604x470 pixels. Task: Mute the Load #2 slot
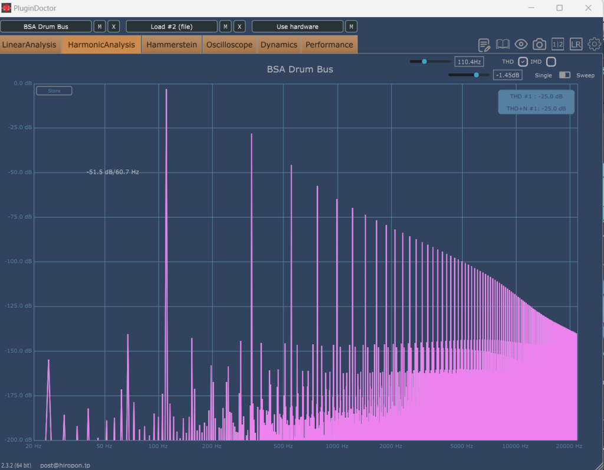[x=225, y=27]
